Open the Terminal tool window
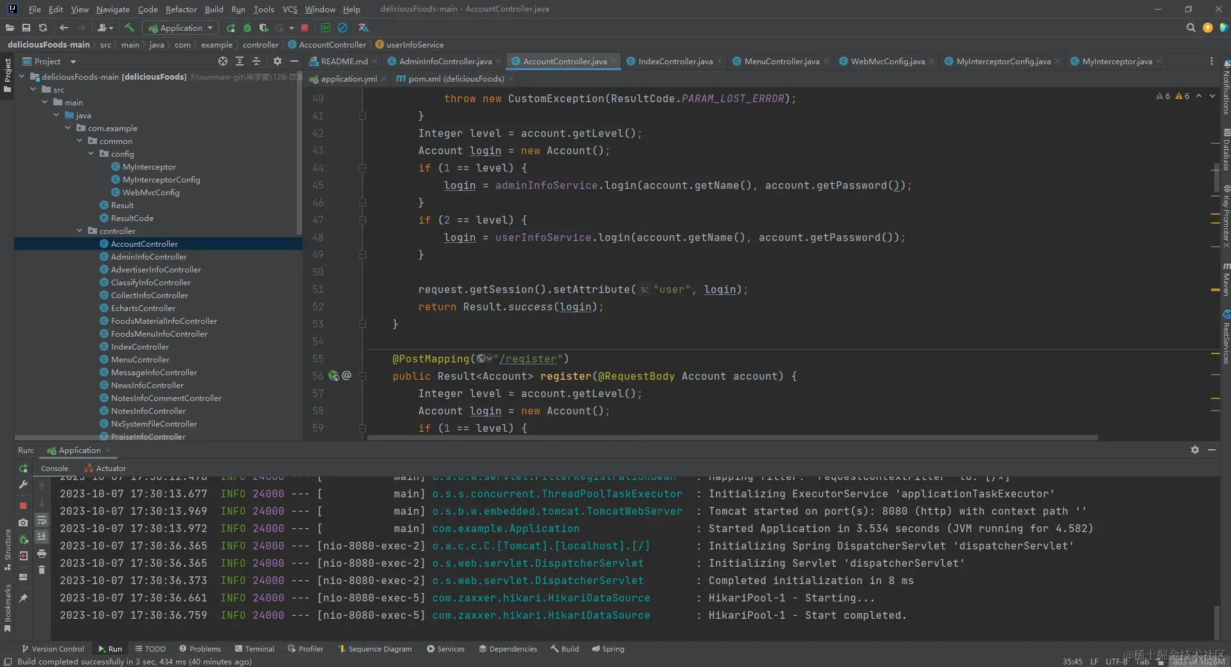1231x667 pixels. (x=254, y=648)
